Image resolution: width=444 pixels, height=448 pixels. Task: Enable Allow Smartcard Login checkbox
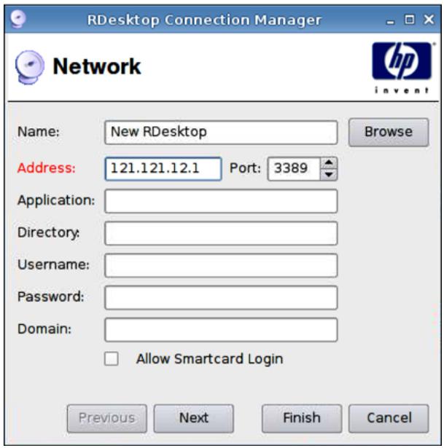[x=112, y=358]
